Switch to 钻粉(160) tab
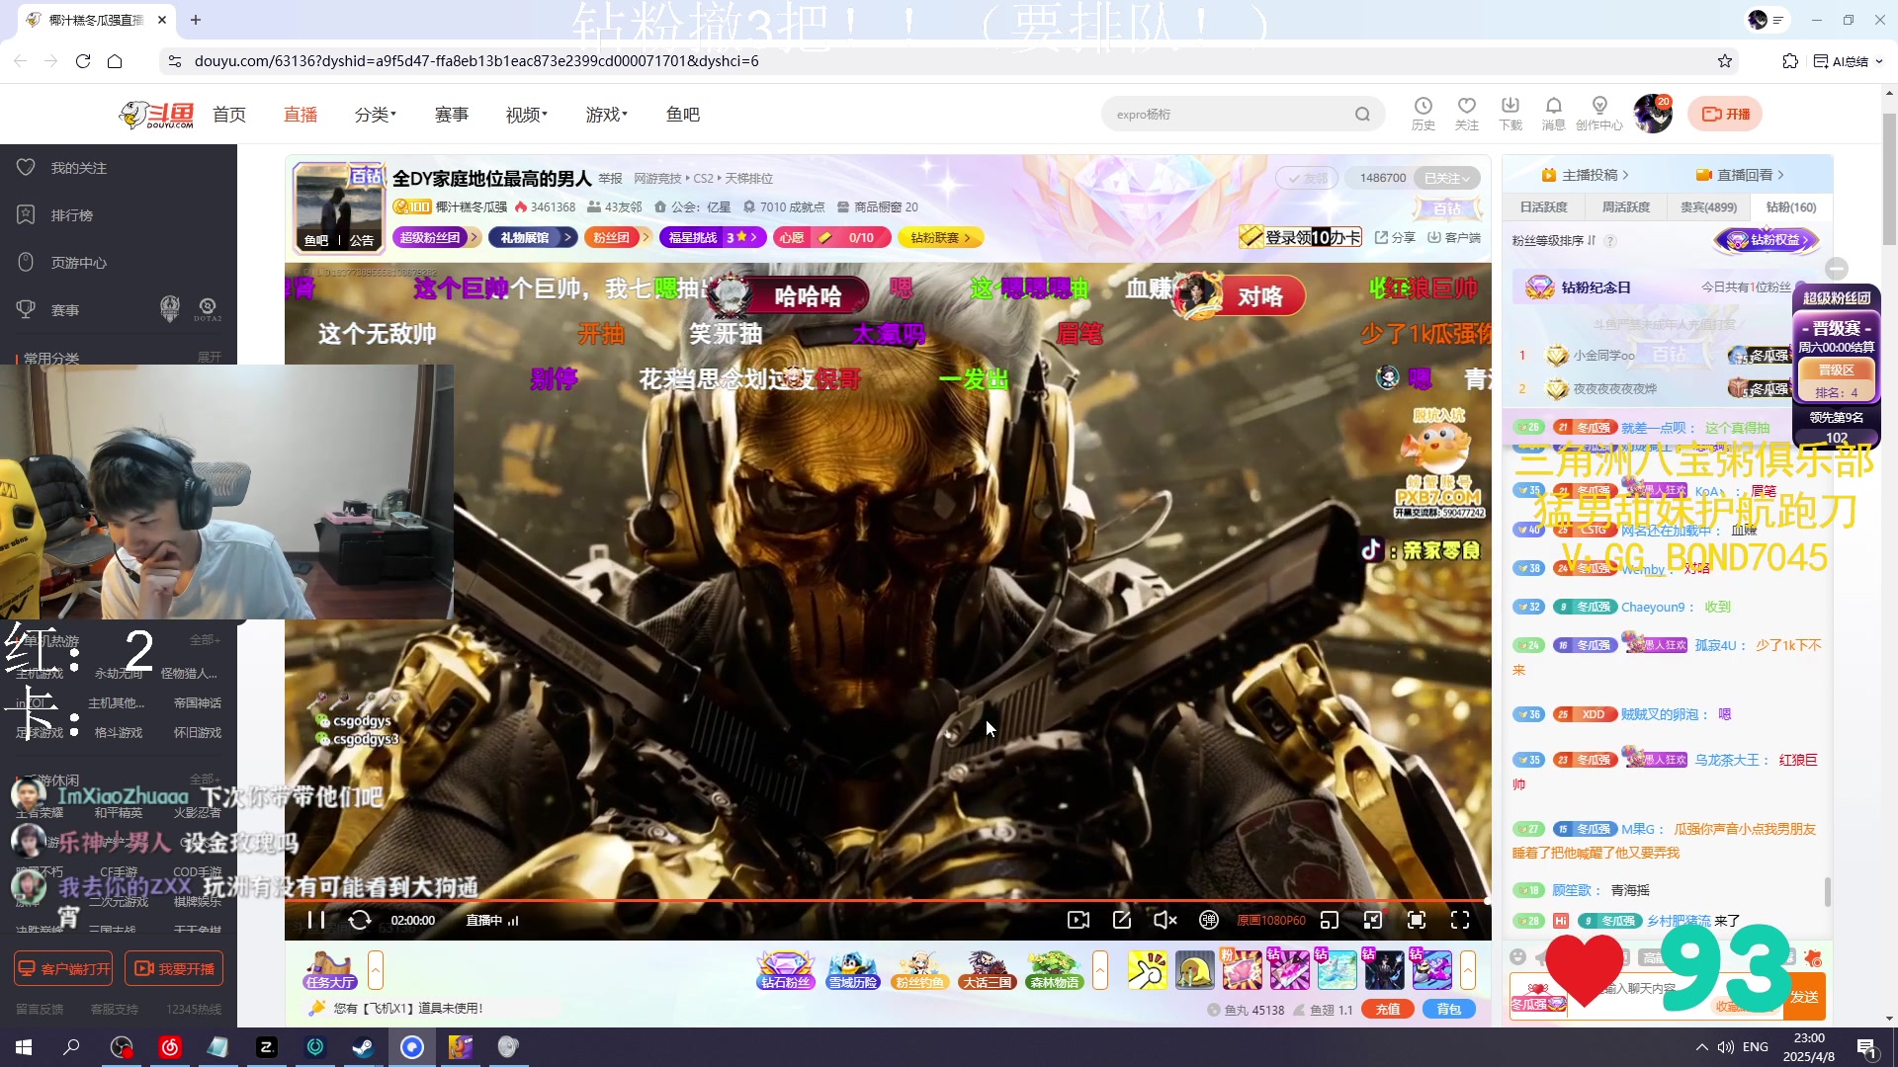1898x1067 pixels. pos(1790,207)
